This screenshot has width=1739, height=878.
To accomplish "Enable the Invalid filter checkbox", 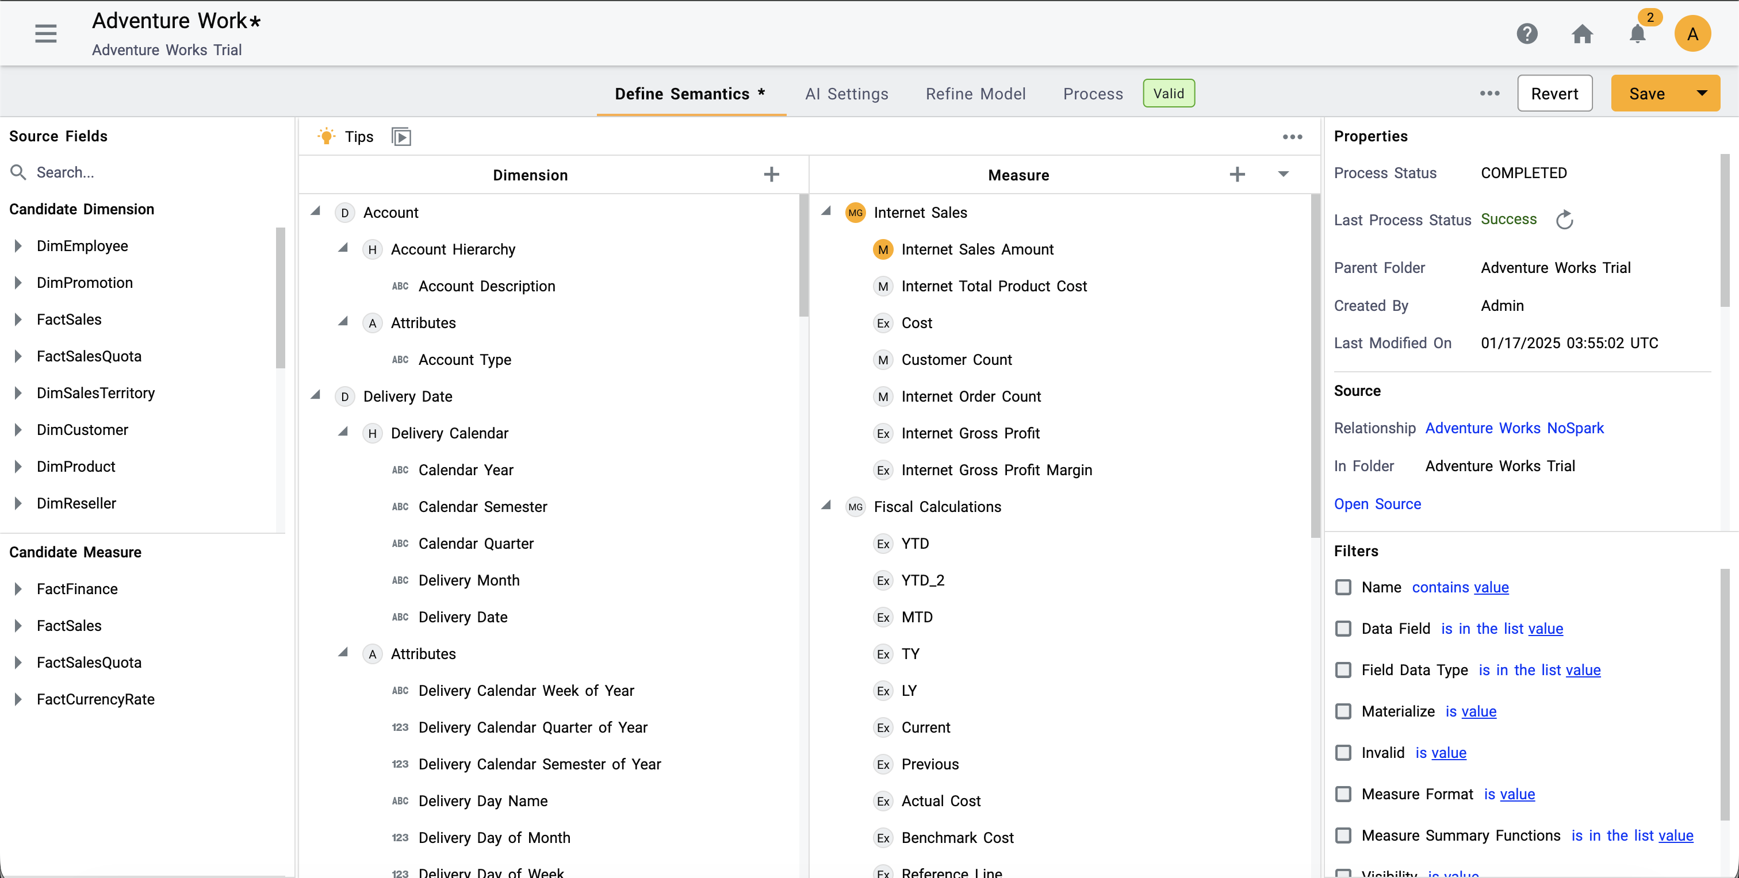I will tap(1343, 753).
